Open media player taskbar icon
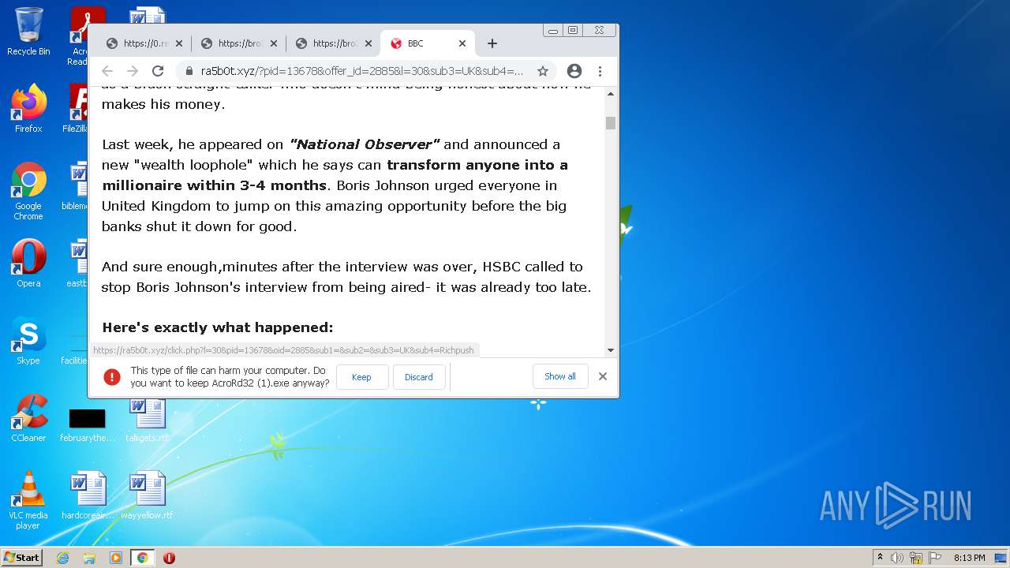 [x=116, y=558]
